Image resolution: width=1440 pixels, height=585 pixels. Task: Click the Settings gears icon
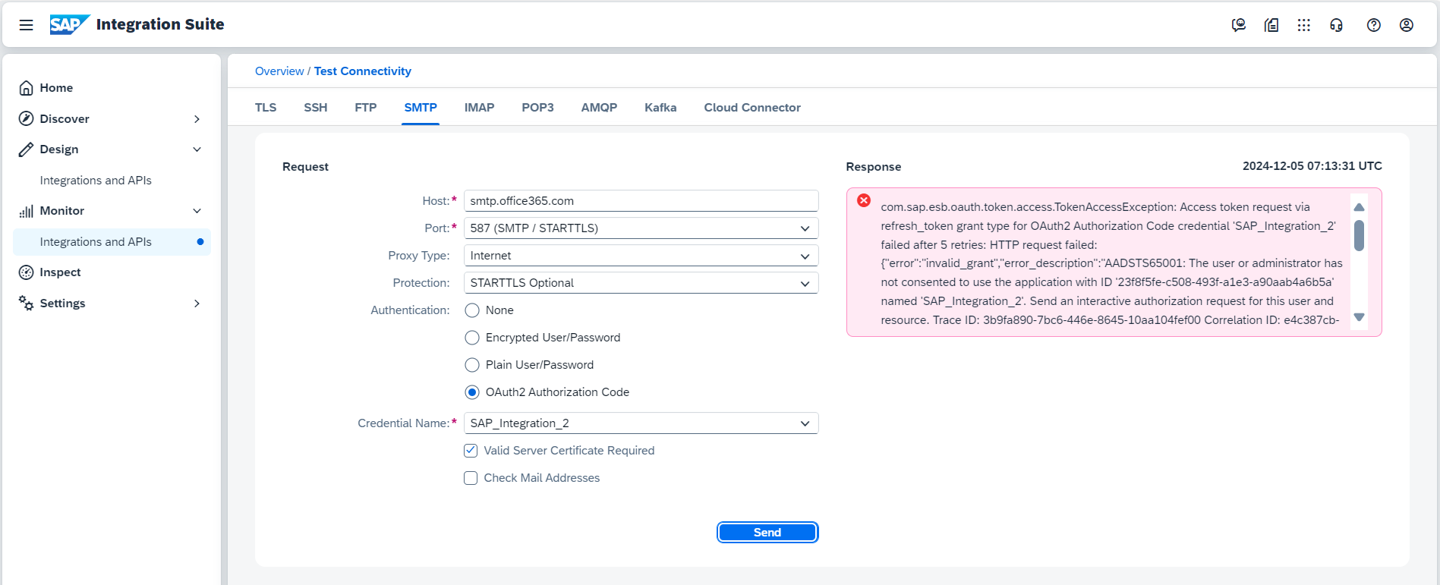point(27,303)
